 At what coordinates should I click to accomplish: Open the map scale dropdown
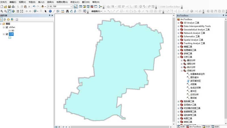(71, 6)
